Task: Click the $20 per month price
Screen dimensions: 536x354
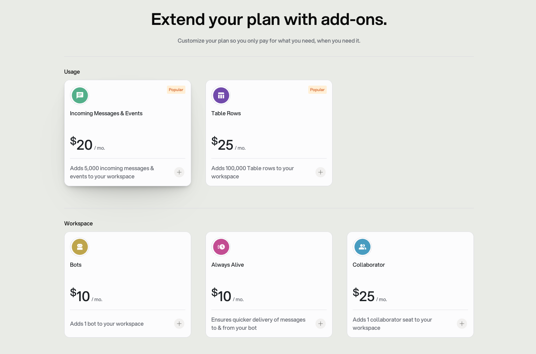Action: click(87, 144)
